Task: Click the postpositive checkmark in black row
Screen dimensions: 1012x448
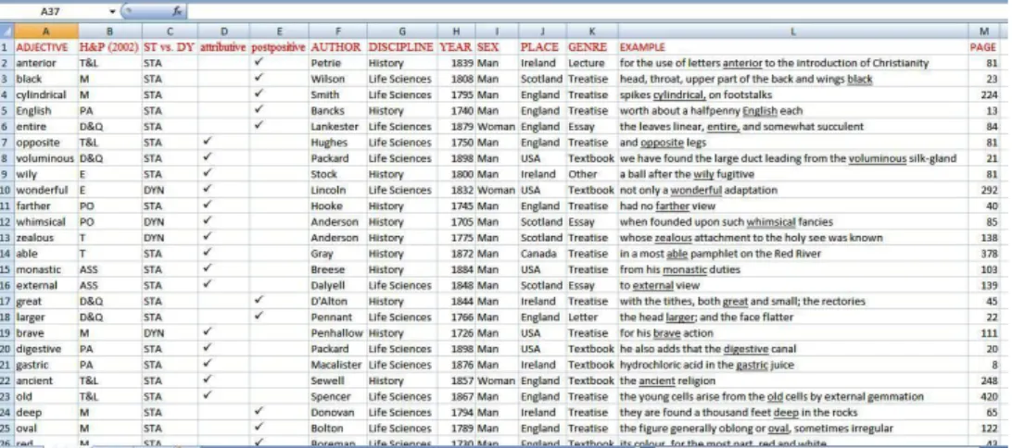Action: pos(259,78)
